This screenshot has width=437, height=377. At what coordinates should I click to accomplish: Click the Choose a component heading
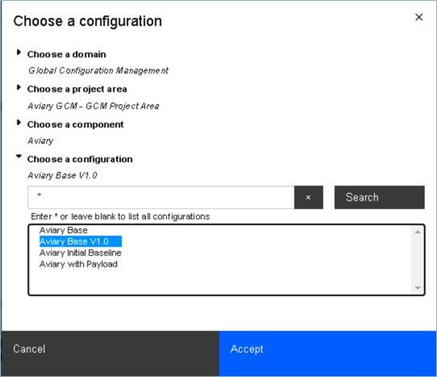[x=75, y=124]
